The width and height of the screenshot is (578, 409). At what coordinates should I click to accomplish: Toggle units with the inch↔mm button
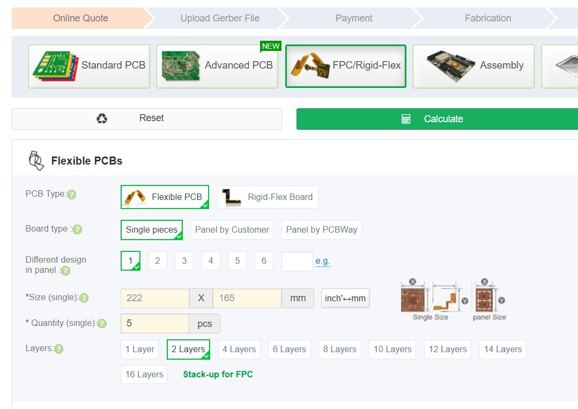(345, 299)
